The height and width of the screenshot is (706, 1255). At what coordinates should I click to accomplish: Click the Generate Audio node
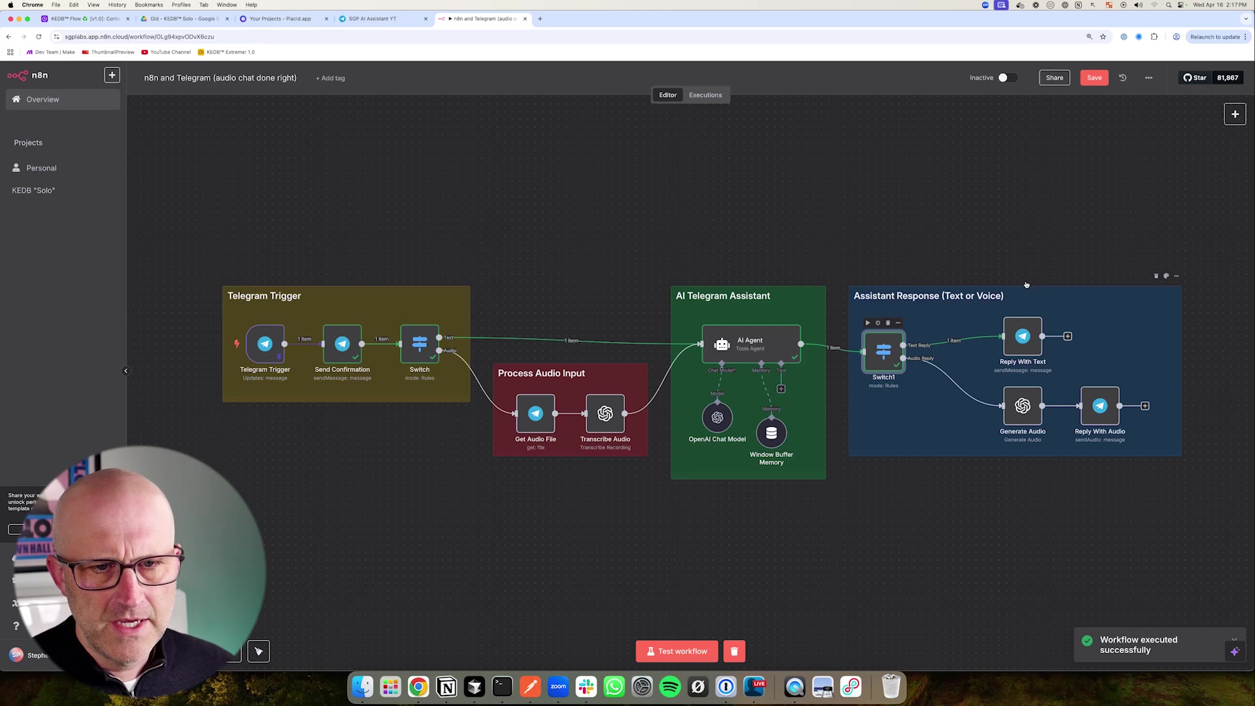pos(1022,406)
